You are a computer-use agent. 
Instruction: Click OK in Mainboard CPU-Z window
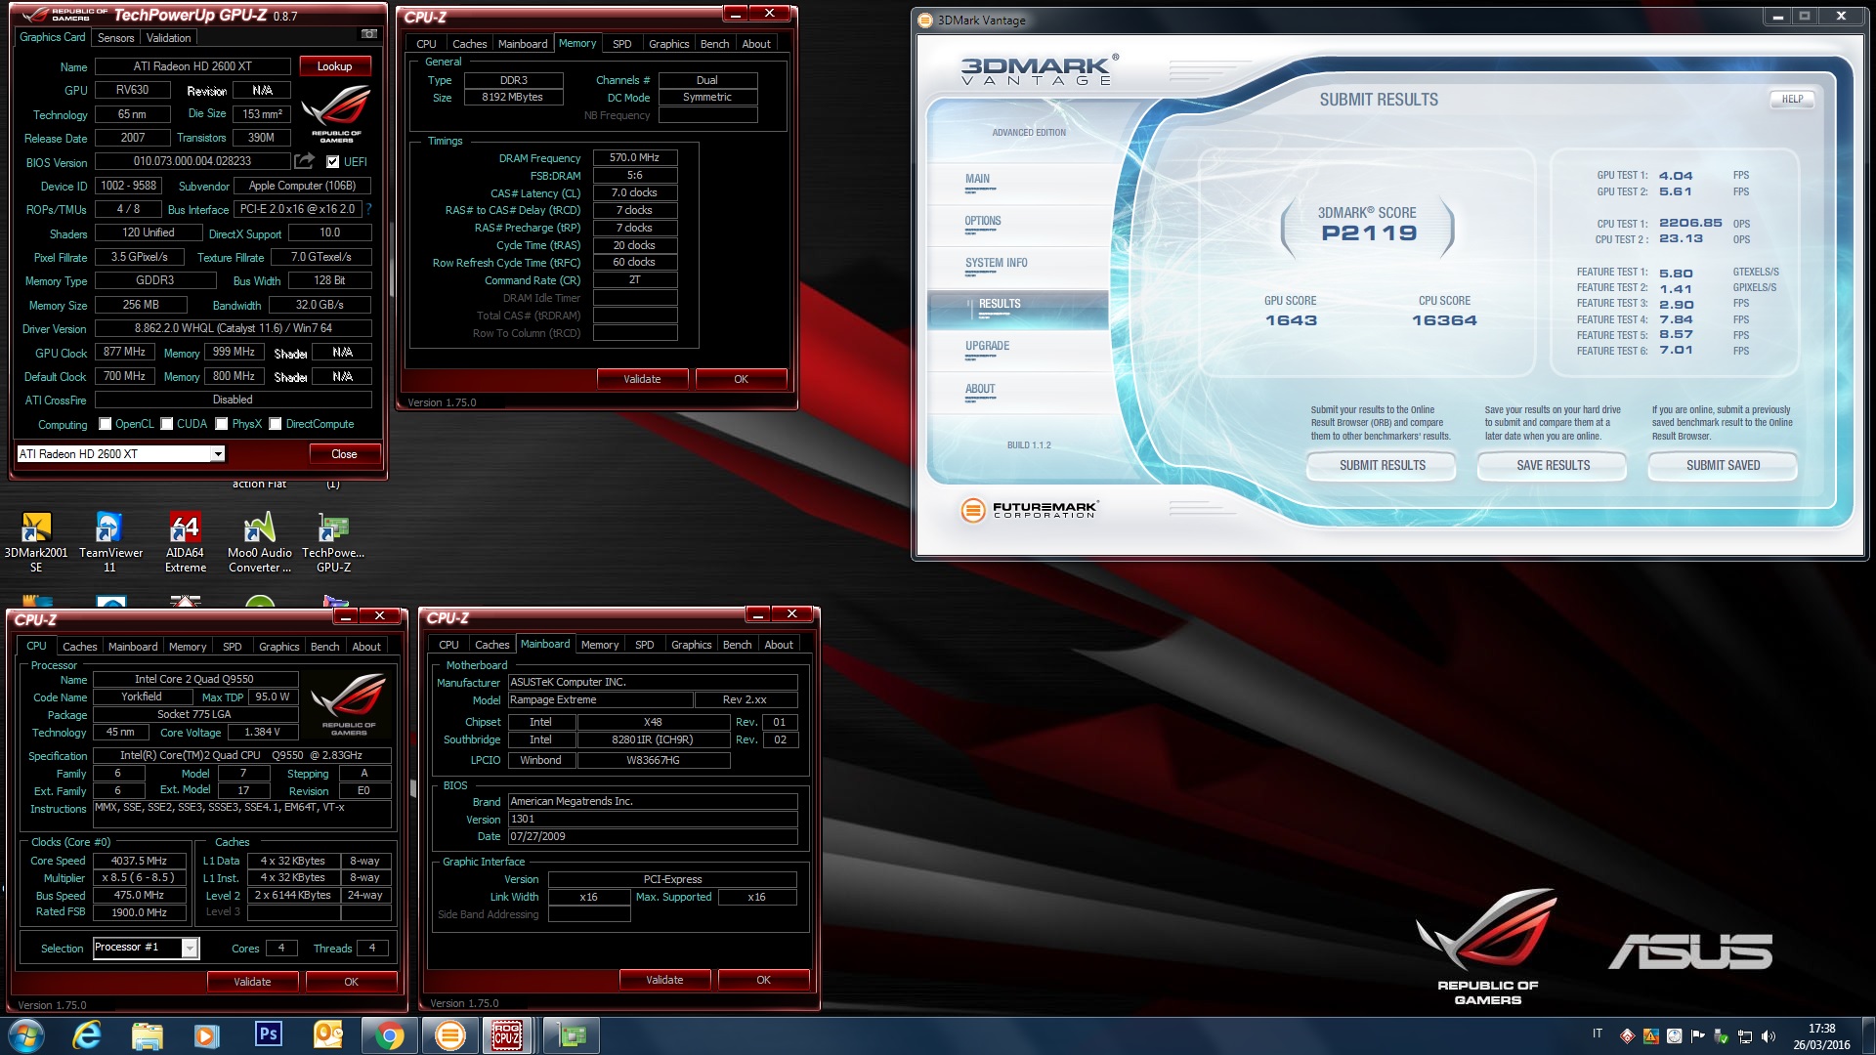(x=763, y=980)
